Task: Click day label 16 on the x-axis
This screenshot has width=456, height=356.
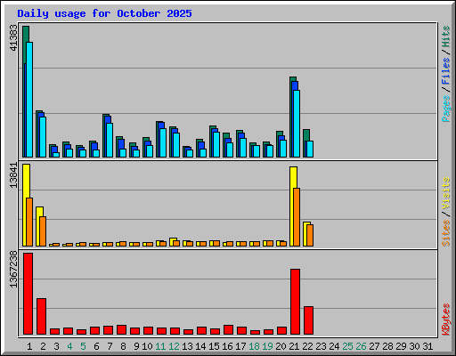Action: pos(227,346)
